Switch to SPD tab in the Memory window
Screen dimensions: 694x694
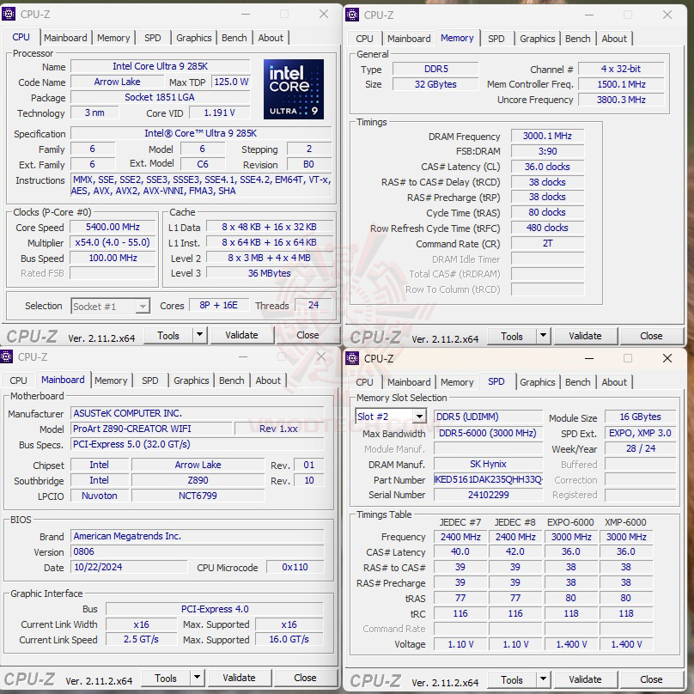pyautogui.click(x=496, y=39)
